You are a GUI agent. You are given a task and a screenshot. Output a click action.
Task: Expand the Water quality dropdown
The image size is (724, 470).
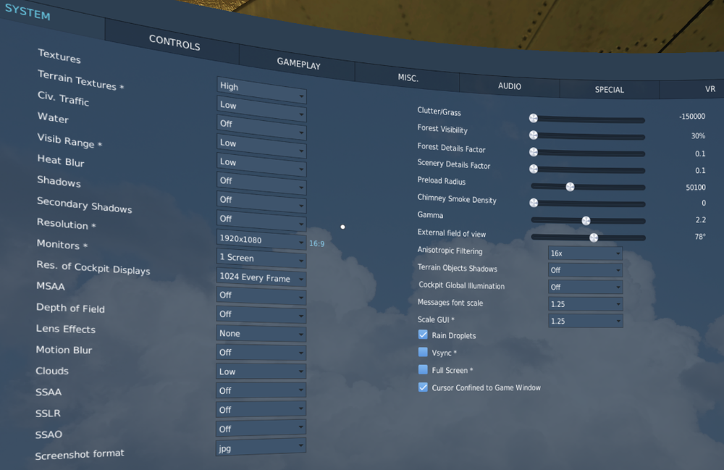click(261, 143)
